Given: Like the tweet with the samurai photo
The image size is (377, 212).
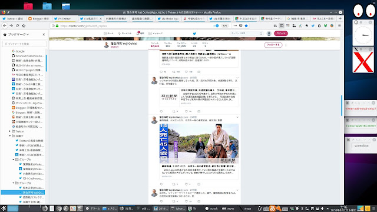Looking at the screenshot, I should [186, 184].
